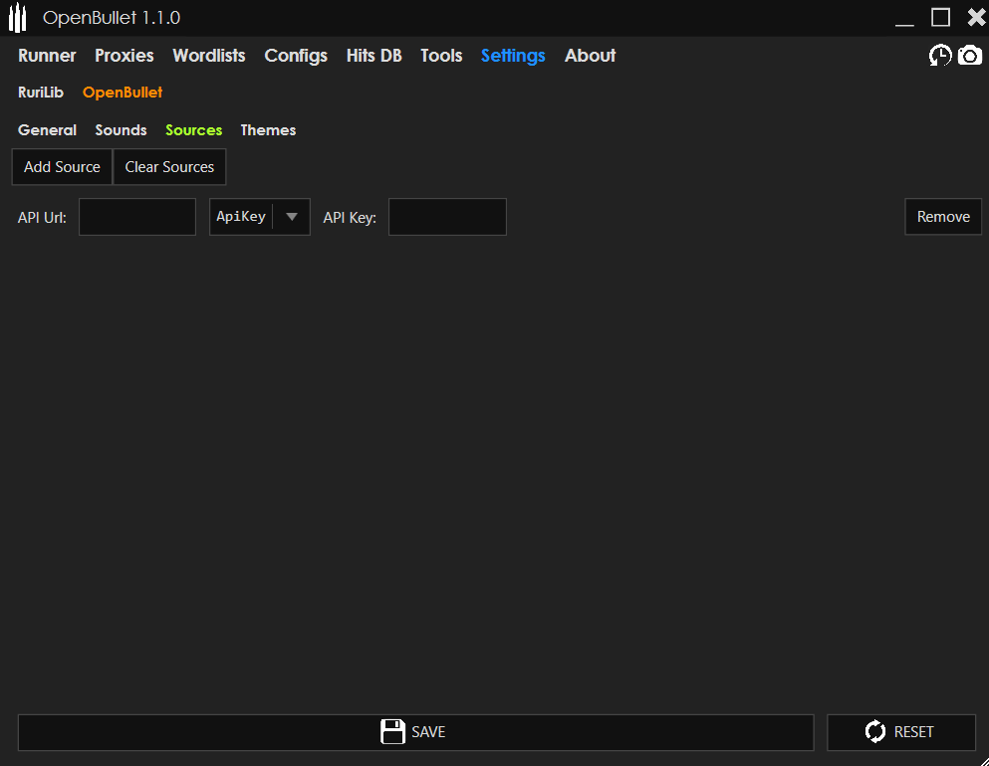Click the floppy disk save icon
989x766 pixels.
pos(392,731)
